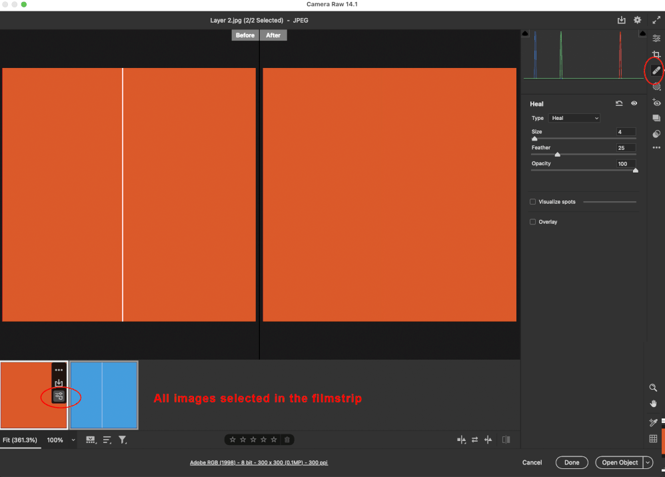Screen dimensions: 665x477
Task: Select the Red Eye removal tool
Action: point(656,103)
